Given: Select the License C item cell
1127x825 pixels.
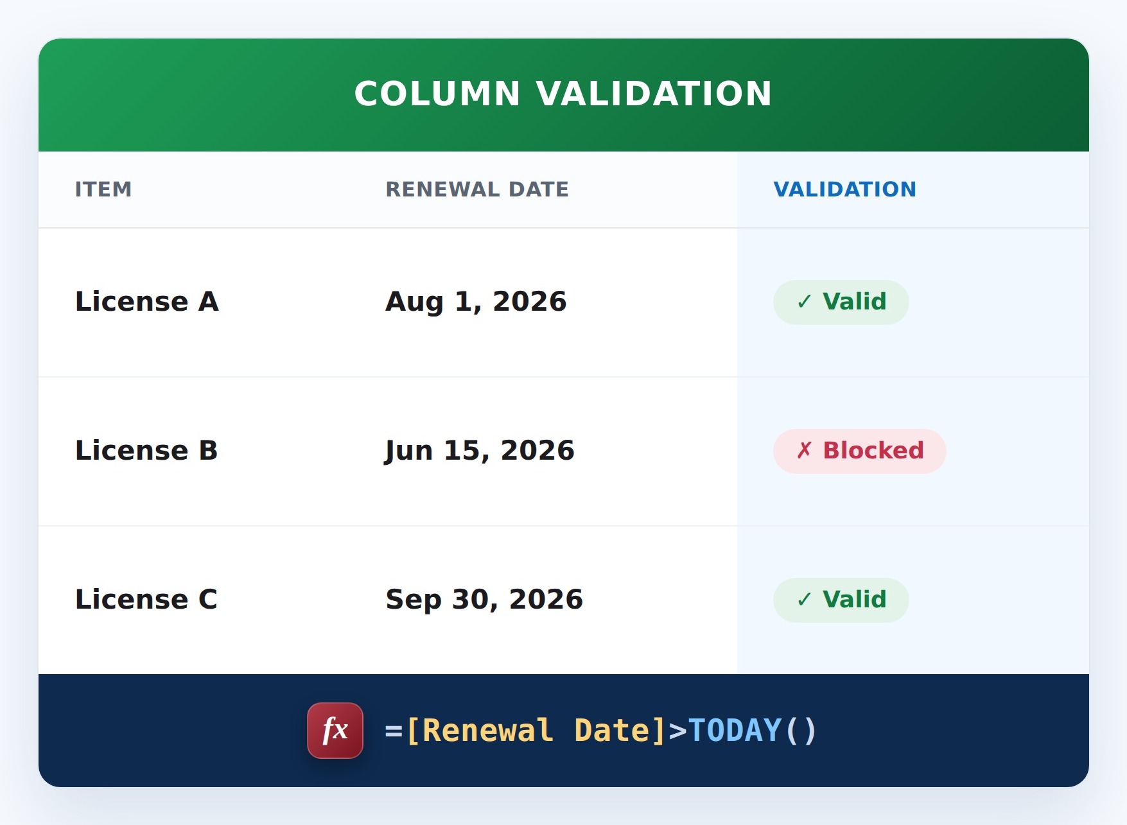Looking at the screenshot, I should click(x=146, y=600).
